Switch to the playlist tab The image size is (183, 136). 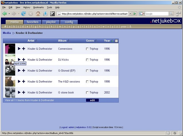coord(51,22)
